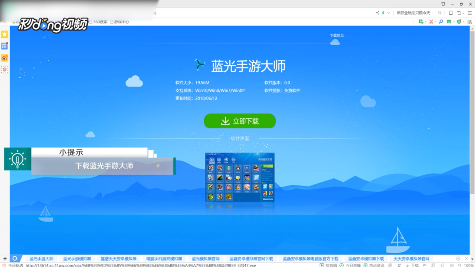Open 快剪辑 in the status bar
The width and height of the screenshot is (475, 267).
coord(328,265)
